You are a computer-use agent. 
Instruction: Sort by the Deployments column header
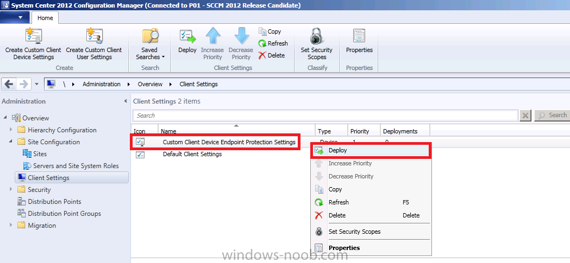(x=405, y=131)
